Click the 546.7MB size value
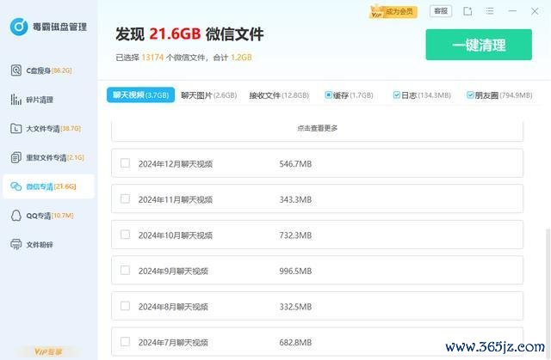 [295, 164]
